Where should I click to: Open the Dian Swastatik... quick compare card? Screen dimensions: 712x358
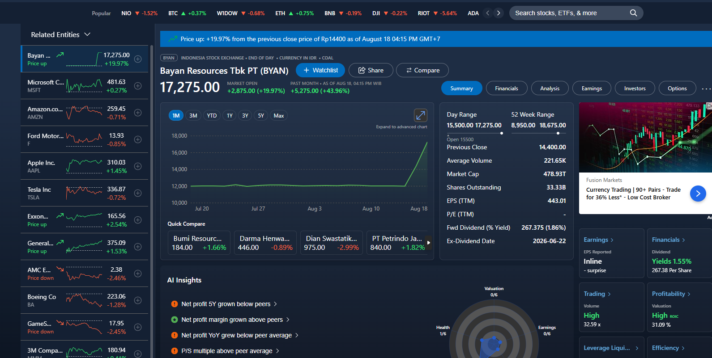pyautogui.click(x=331, y=243)
